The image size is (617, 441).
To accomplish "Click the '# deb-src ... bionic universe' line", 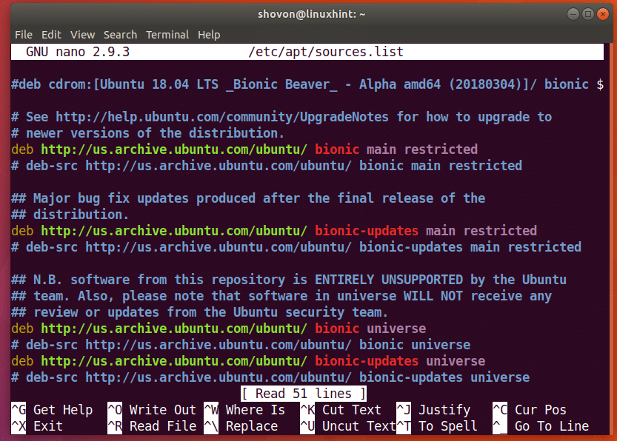I will [241, 345].
